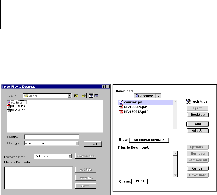Open the archive folder popup in Mac dialog

(x=148, y=96)
